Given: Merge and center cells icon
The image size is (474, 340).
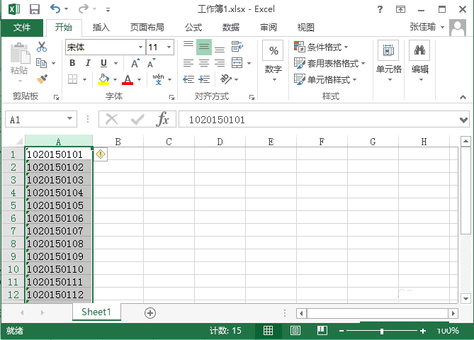Looking at the screenshot, I should 237,63.
